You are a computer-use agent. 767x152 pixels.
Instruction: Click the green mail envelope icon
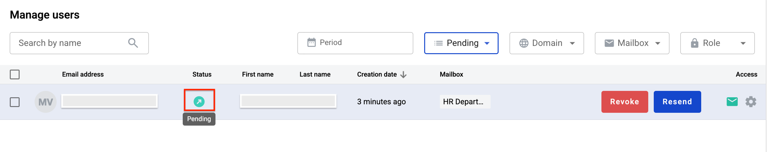point(732,102)
